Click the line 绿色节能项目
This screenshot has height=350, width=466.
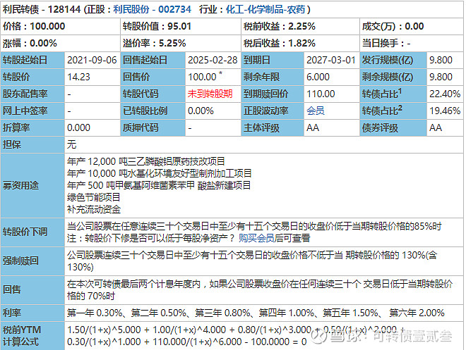(94, 197)
